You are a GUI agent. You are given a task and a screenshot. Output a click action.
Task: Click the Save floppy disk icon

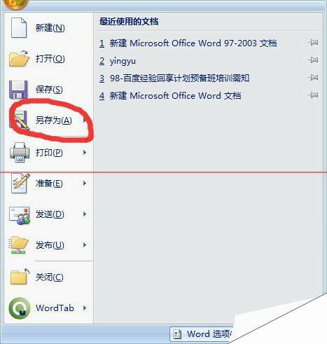18,90
